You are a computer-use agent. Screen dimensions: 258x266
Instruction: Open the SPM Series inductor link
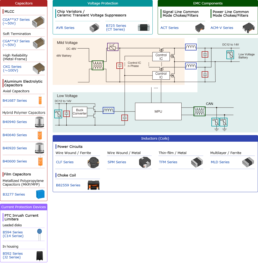[x=117, y=162]
